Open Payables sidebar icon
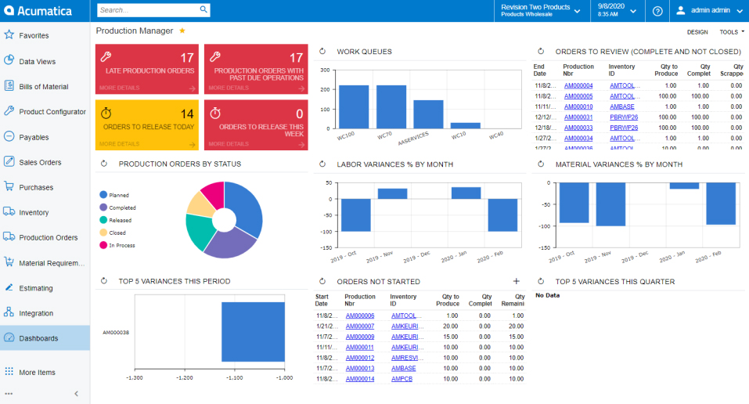The width and height of the screenshot is (749, 404). [x=9, y=136]
